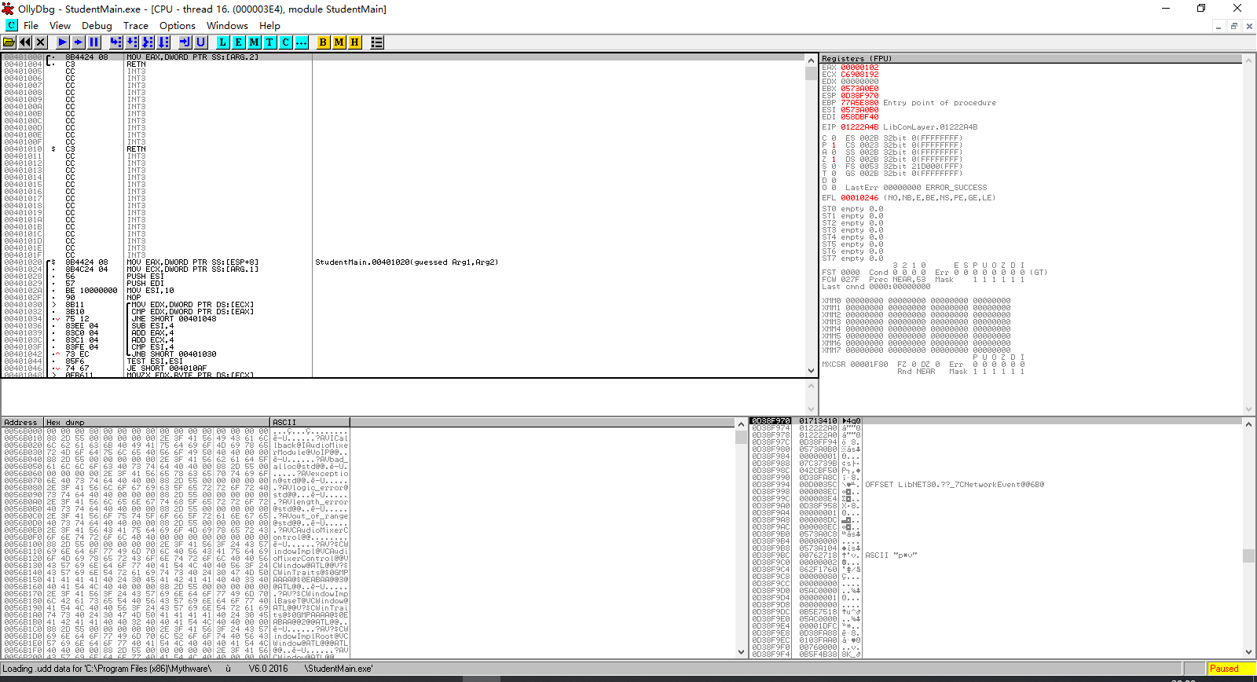This screenshot has height=682, width=1257.
Task: Open Threads window with T icon
Action: (x=270, y=42)
